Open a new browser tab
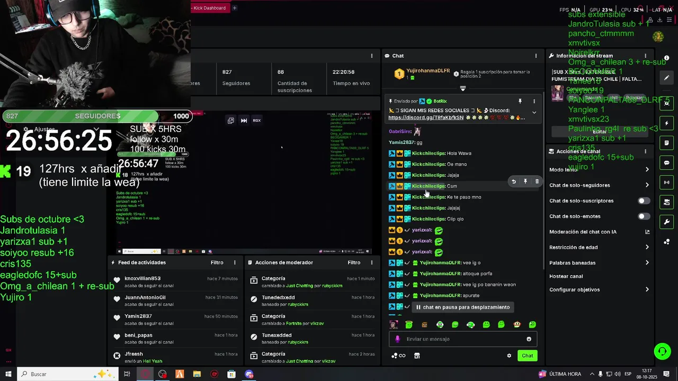Image resolution: width=678 pixels, height=381 pixels. click(x=235, y=8)
